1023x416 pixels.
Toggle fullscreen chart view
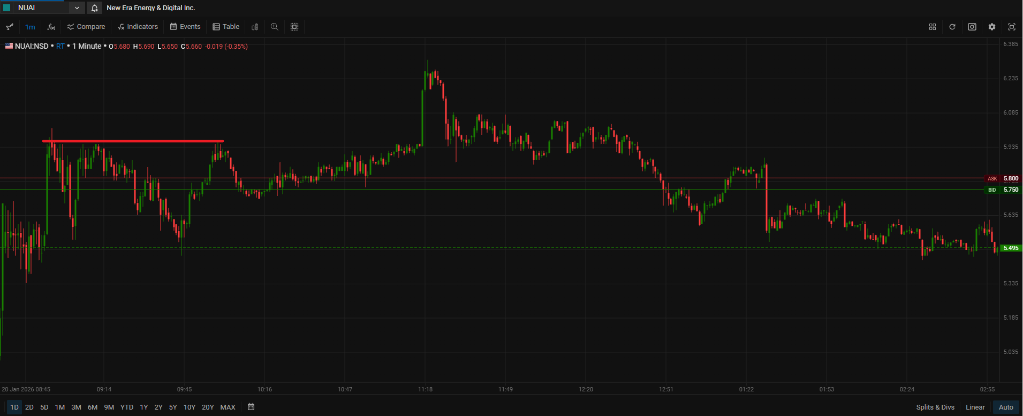tap(1012, 27)
